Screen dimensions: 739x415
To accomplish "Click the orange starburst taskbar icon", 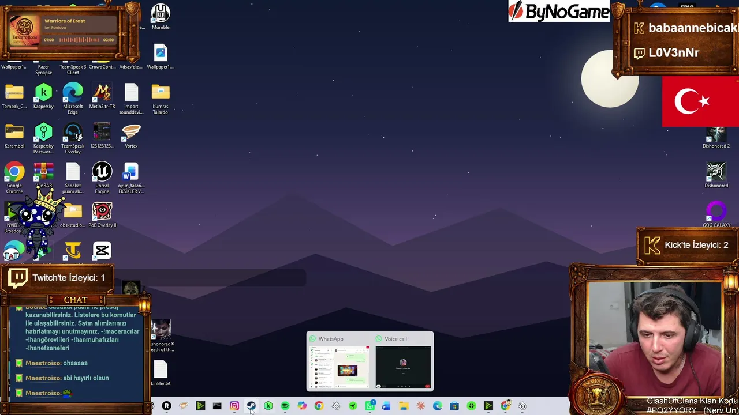I will 420,406.
